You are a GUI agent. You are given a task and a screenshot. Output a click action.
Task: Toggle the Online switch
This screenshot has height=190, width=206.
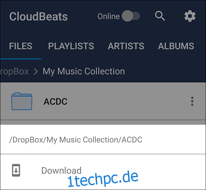click(x=131, y=16)
